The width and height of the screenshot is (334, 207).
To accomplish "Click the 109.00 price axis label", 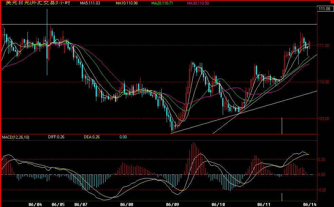I will [323, 119].
